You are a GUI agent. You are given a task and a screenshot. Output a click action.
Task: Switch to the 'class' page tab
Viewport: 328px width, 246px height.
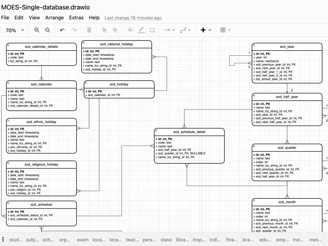[166, 240]
